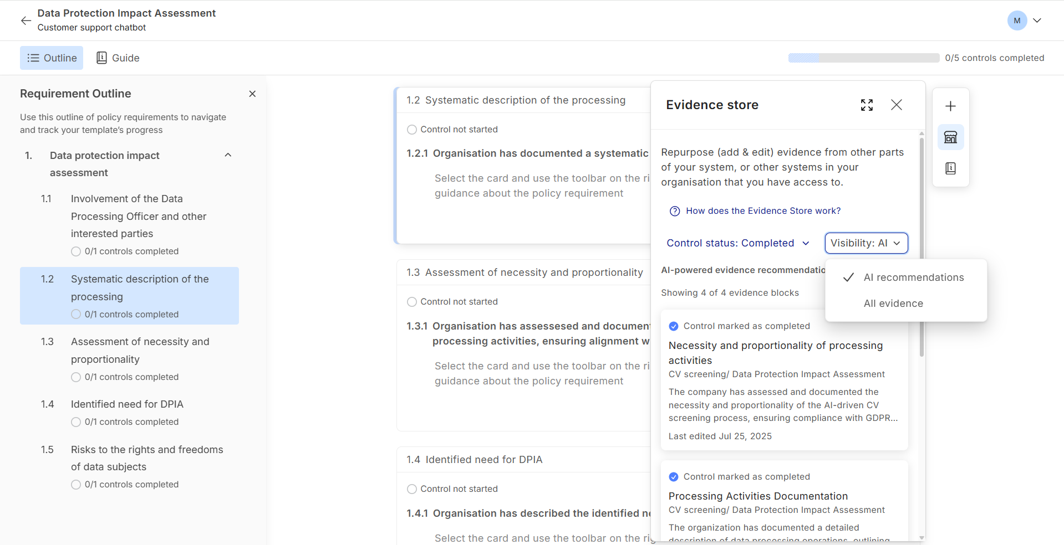This screenshot has width=1064, height=545.
Task: Click the user avatar M
Action: (x=1016, y=20)
